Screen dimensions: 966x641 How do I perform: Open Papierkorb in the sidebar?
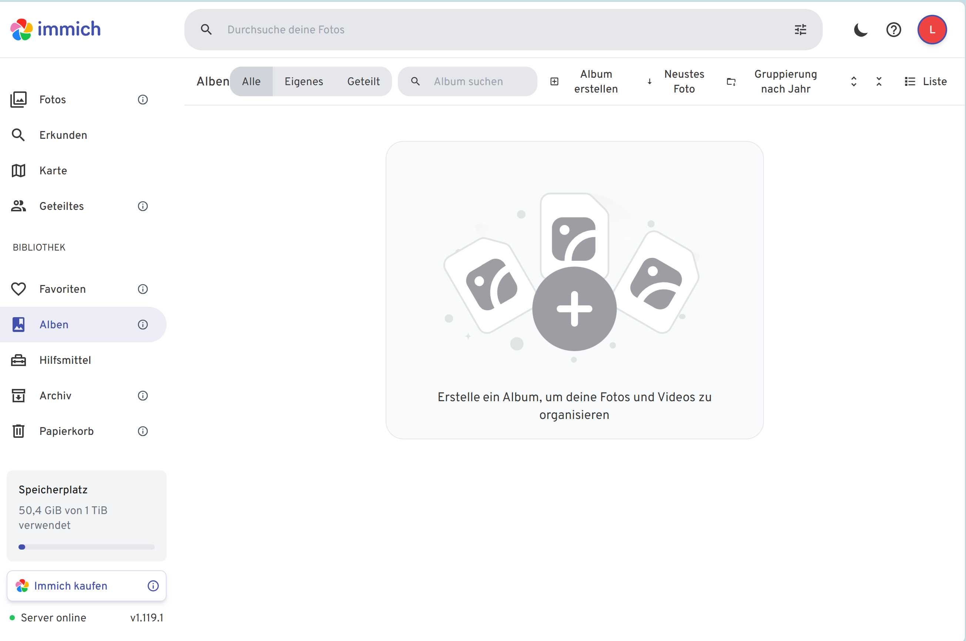(x=83, y=431)
